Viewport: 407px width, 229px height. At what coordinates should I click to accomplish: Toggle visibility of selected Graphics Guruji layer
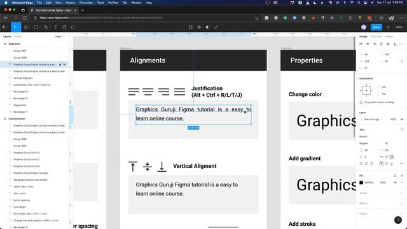coord(64,64)
